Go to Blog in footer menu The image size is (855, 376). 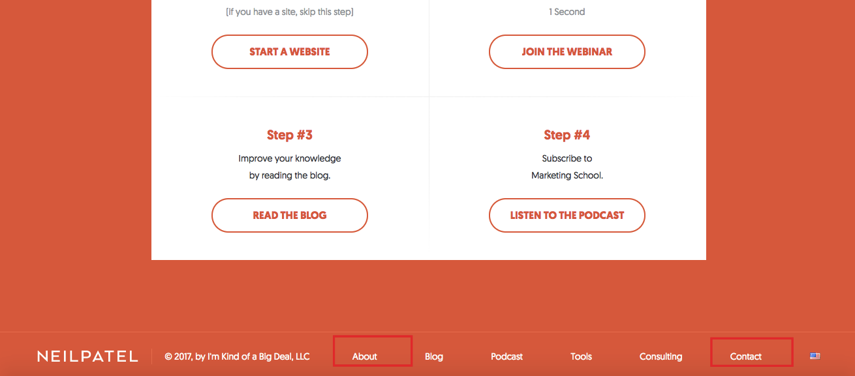434,356
